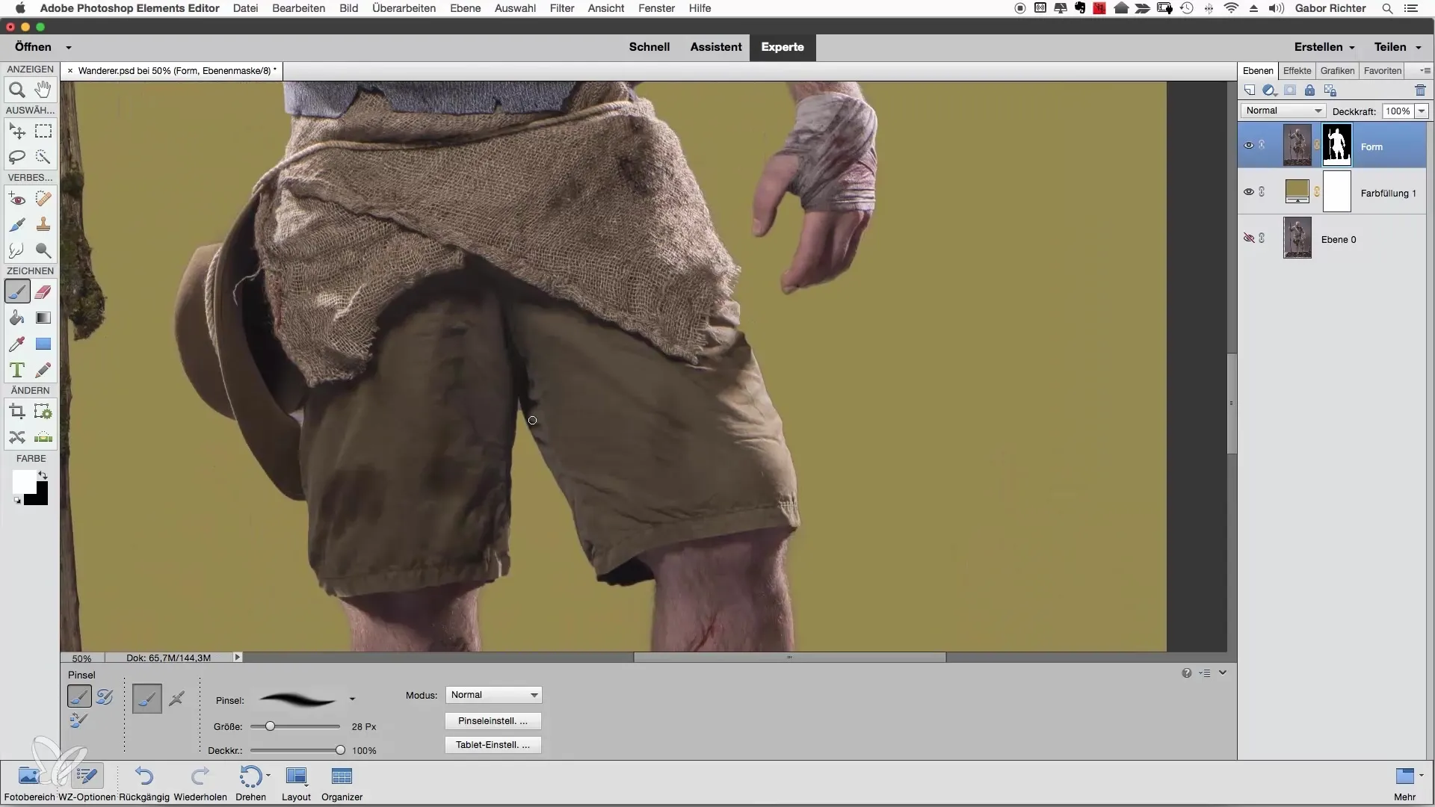Open the Teilen dropdown
1435x807 pixels.
click(1398, 47)
